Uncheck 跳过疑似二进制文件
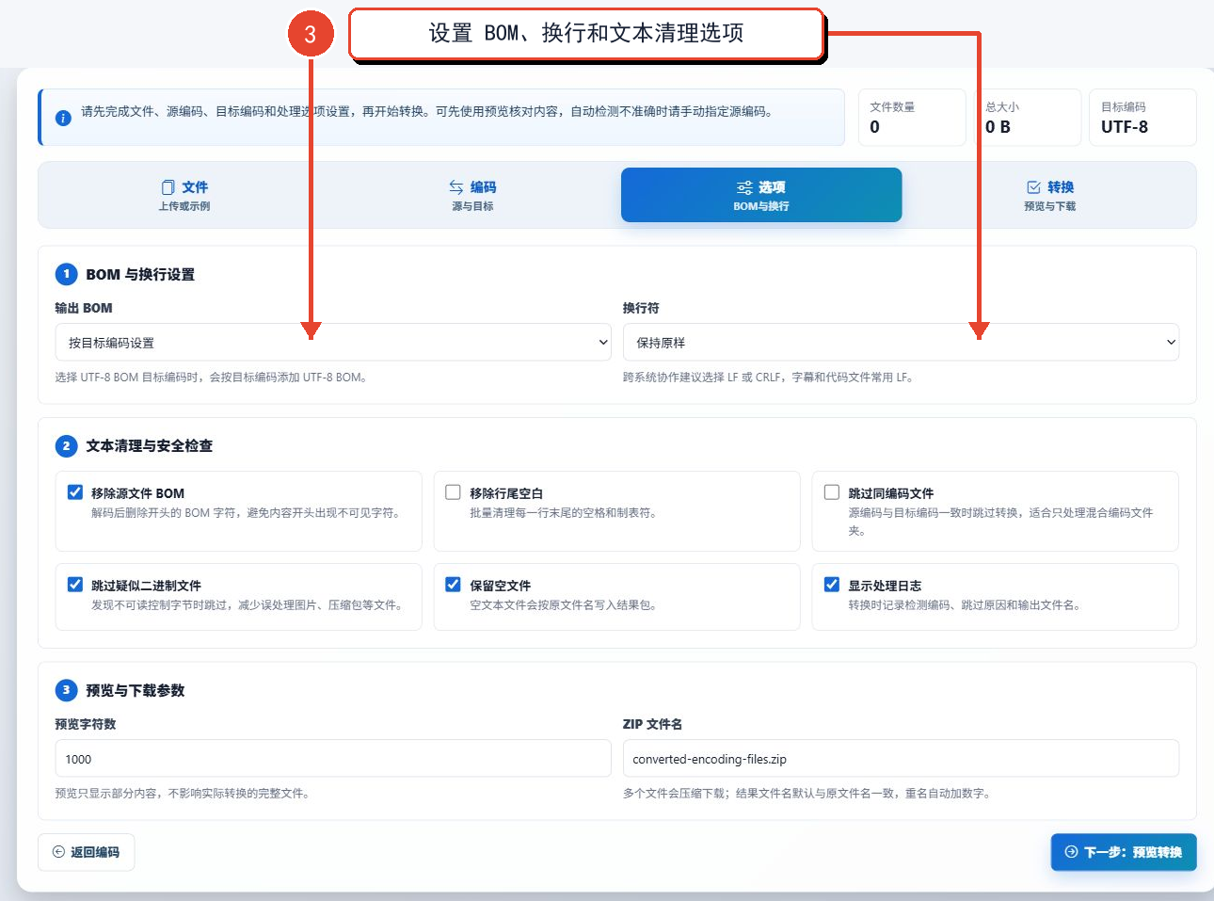The image size is (1214, 901). point(75,585)
